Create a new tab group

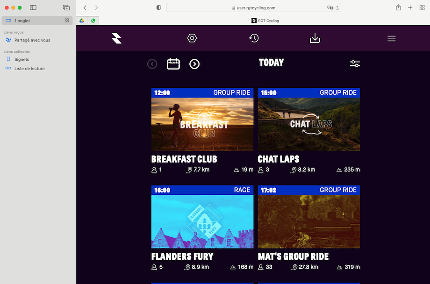[x=66, y=7]
